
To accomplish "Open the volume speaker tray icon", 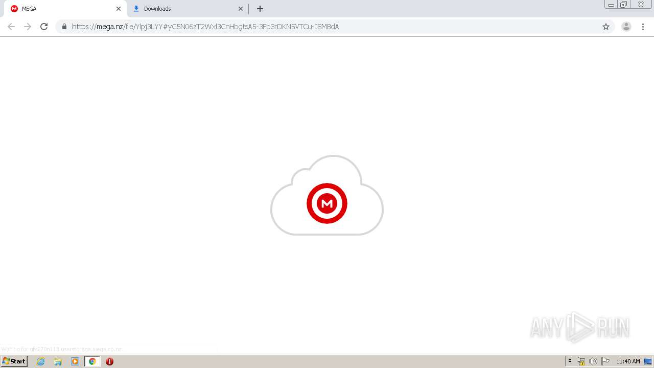I will 593,361.
